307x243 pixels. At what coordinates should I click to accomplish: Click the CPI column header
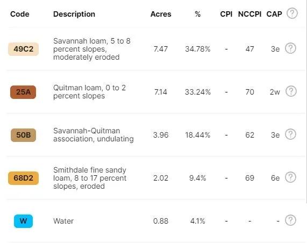point(226,14)
